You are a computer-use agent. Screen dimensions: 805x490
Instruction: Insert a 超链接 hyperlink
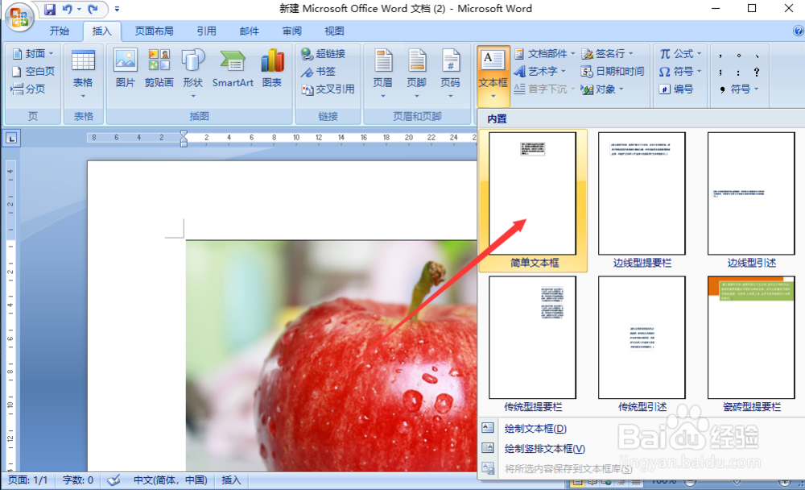click(324, 53)
